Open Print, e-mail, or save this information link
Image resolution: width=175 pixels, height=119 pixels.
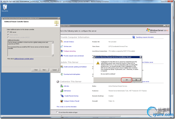pos(67,107)
